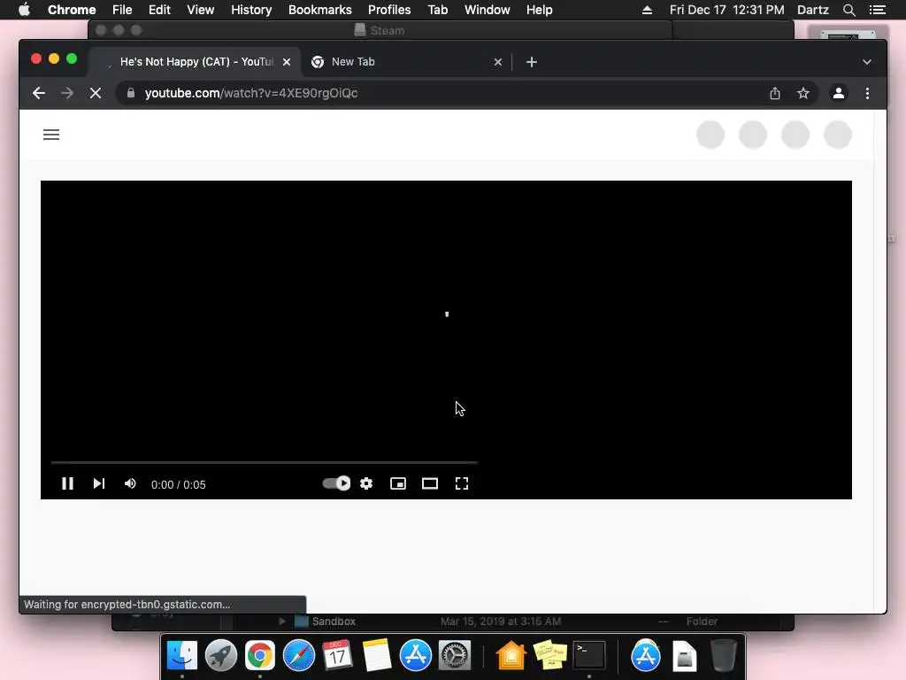This screenshot has height=680, width=906.
Task: Enter fullscreen video mode
Action: 462,483
